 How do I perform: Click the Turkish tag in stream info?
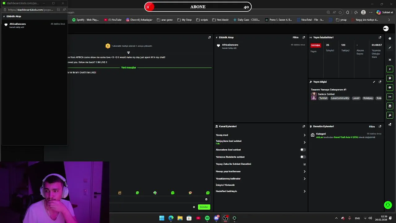[323, 98]
